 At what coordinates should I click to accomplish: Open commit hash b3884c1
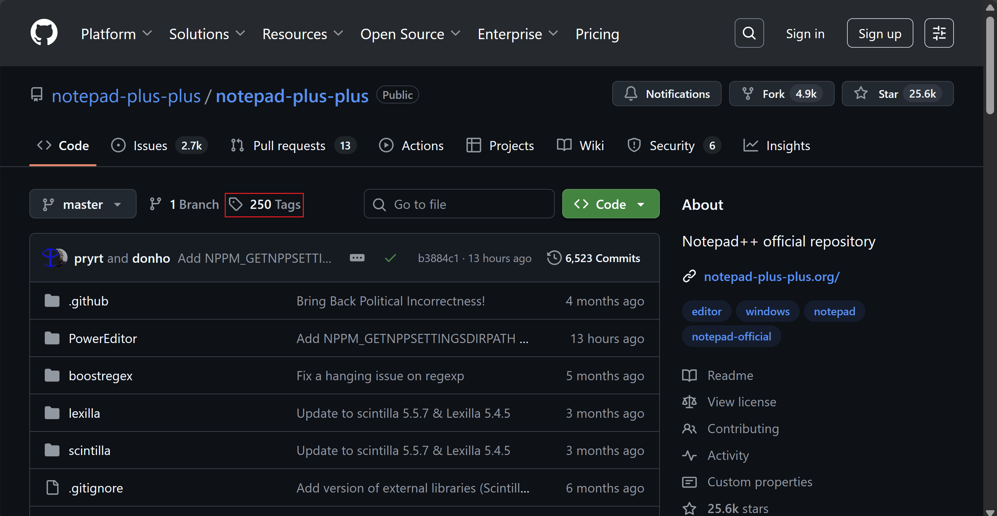(x=438, y=258)
